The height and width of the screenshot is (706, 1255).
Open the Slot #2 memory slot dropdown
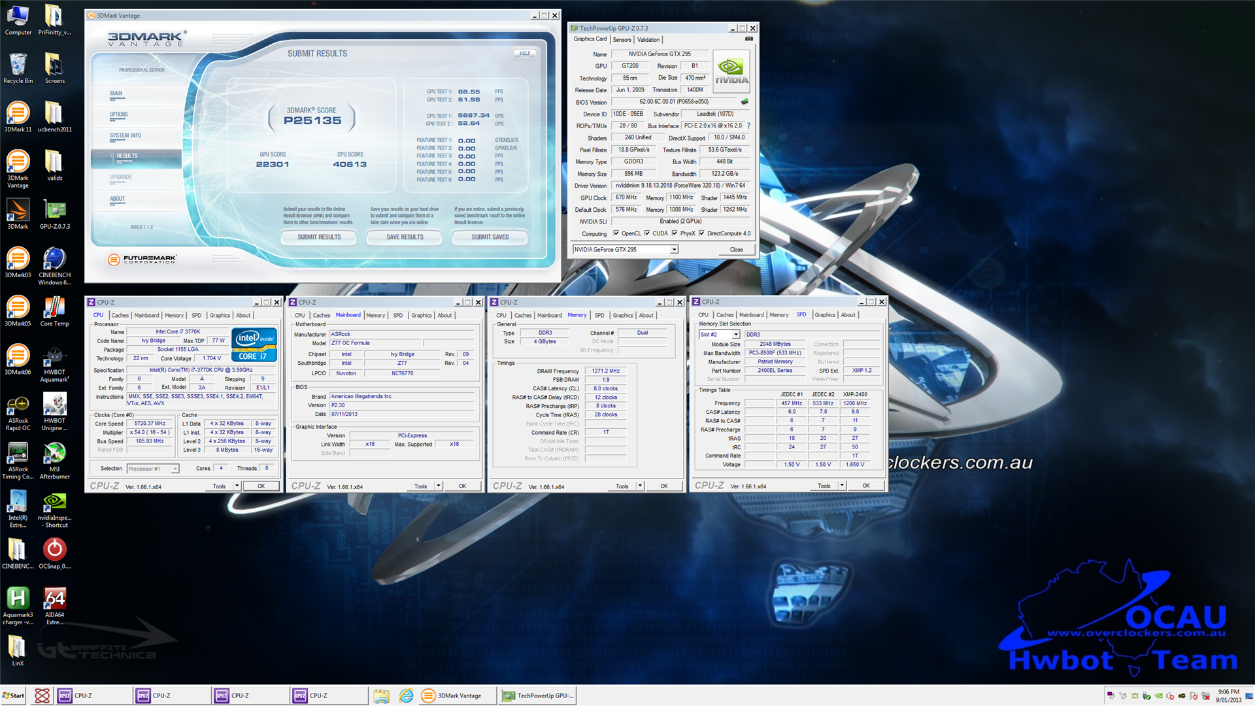[735, 335]
